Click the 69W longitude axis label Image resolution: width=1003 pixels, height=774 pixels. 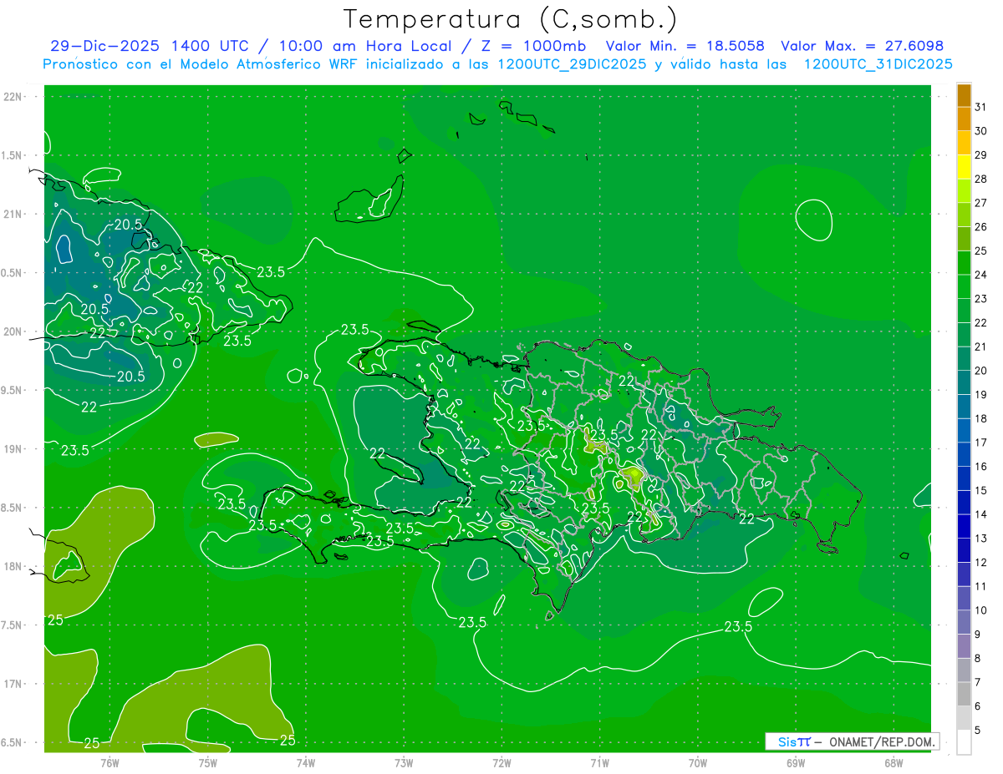796,763
